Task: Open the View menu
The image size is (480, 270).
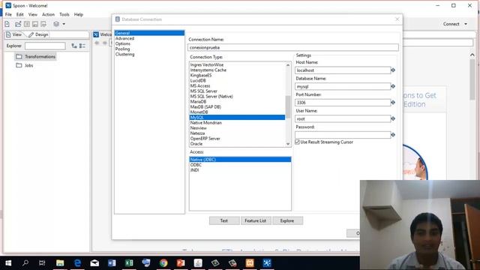Action: pos(33,14)
